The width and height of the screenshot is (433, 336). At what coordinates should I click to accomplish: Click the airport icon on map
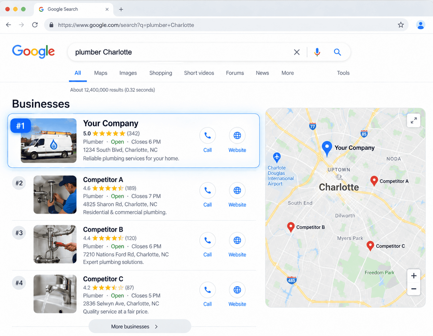pos(277,157)
